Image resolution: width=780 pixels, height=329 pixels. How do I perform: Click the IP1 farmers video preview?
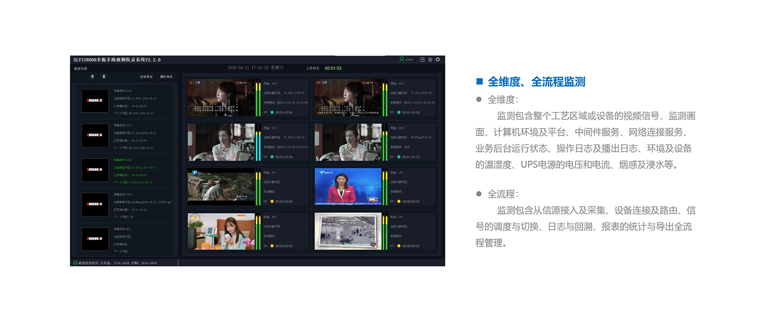click(221, 186)
